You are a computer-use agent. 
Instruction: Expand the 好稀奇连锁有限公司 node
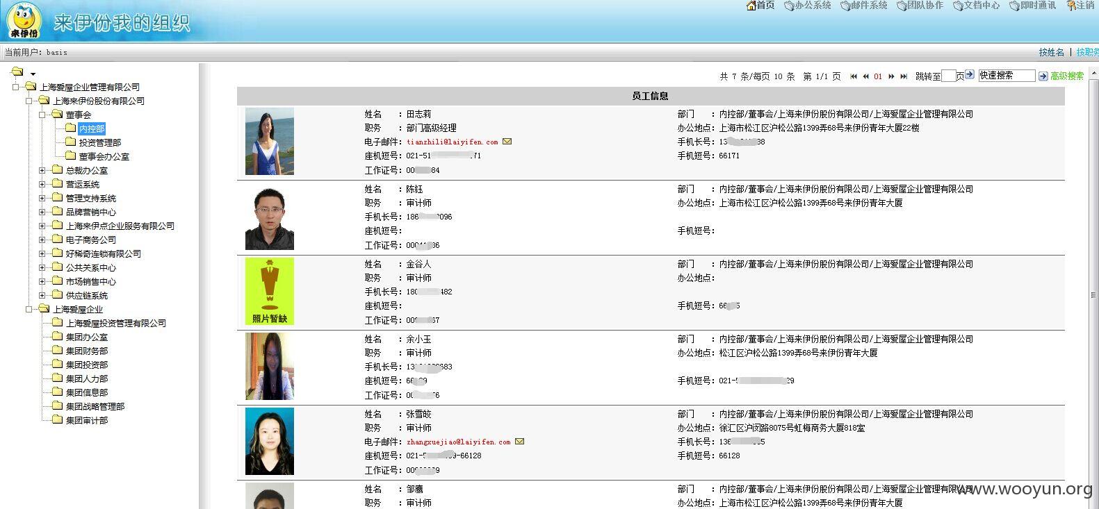[x=42, y=253]
